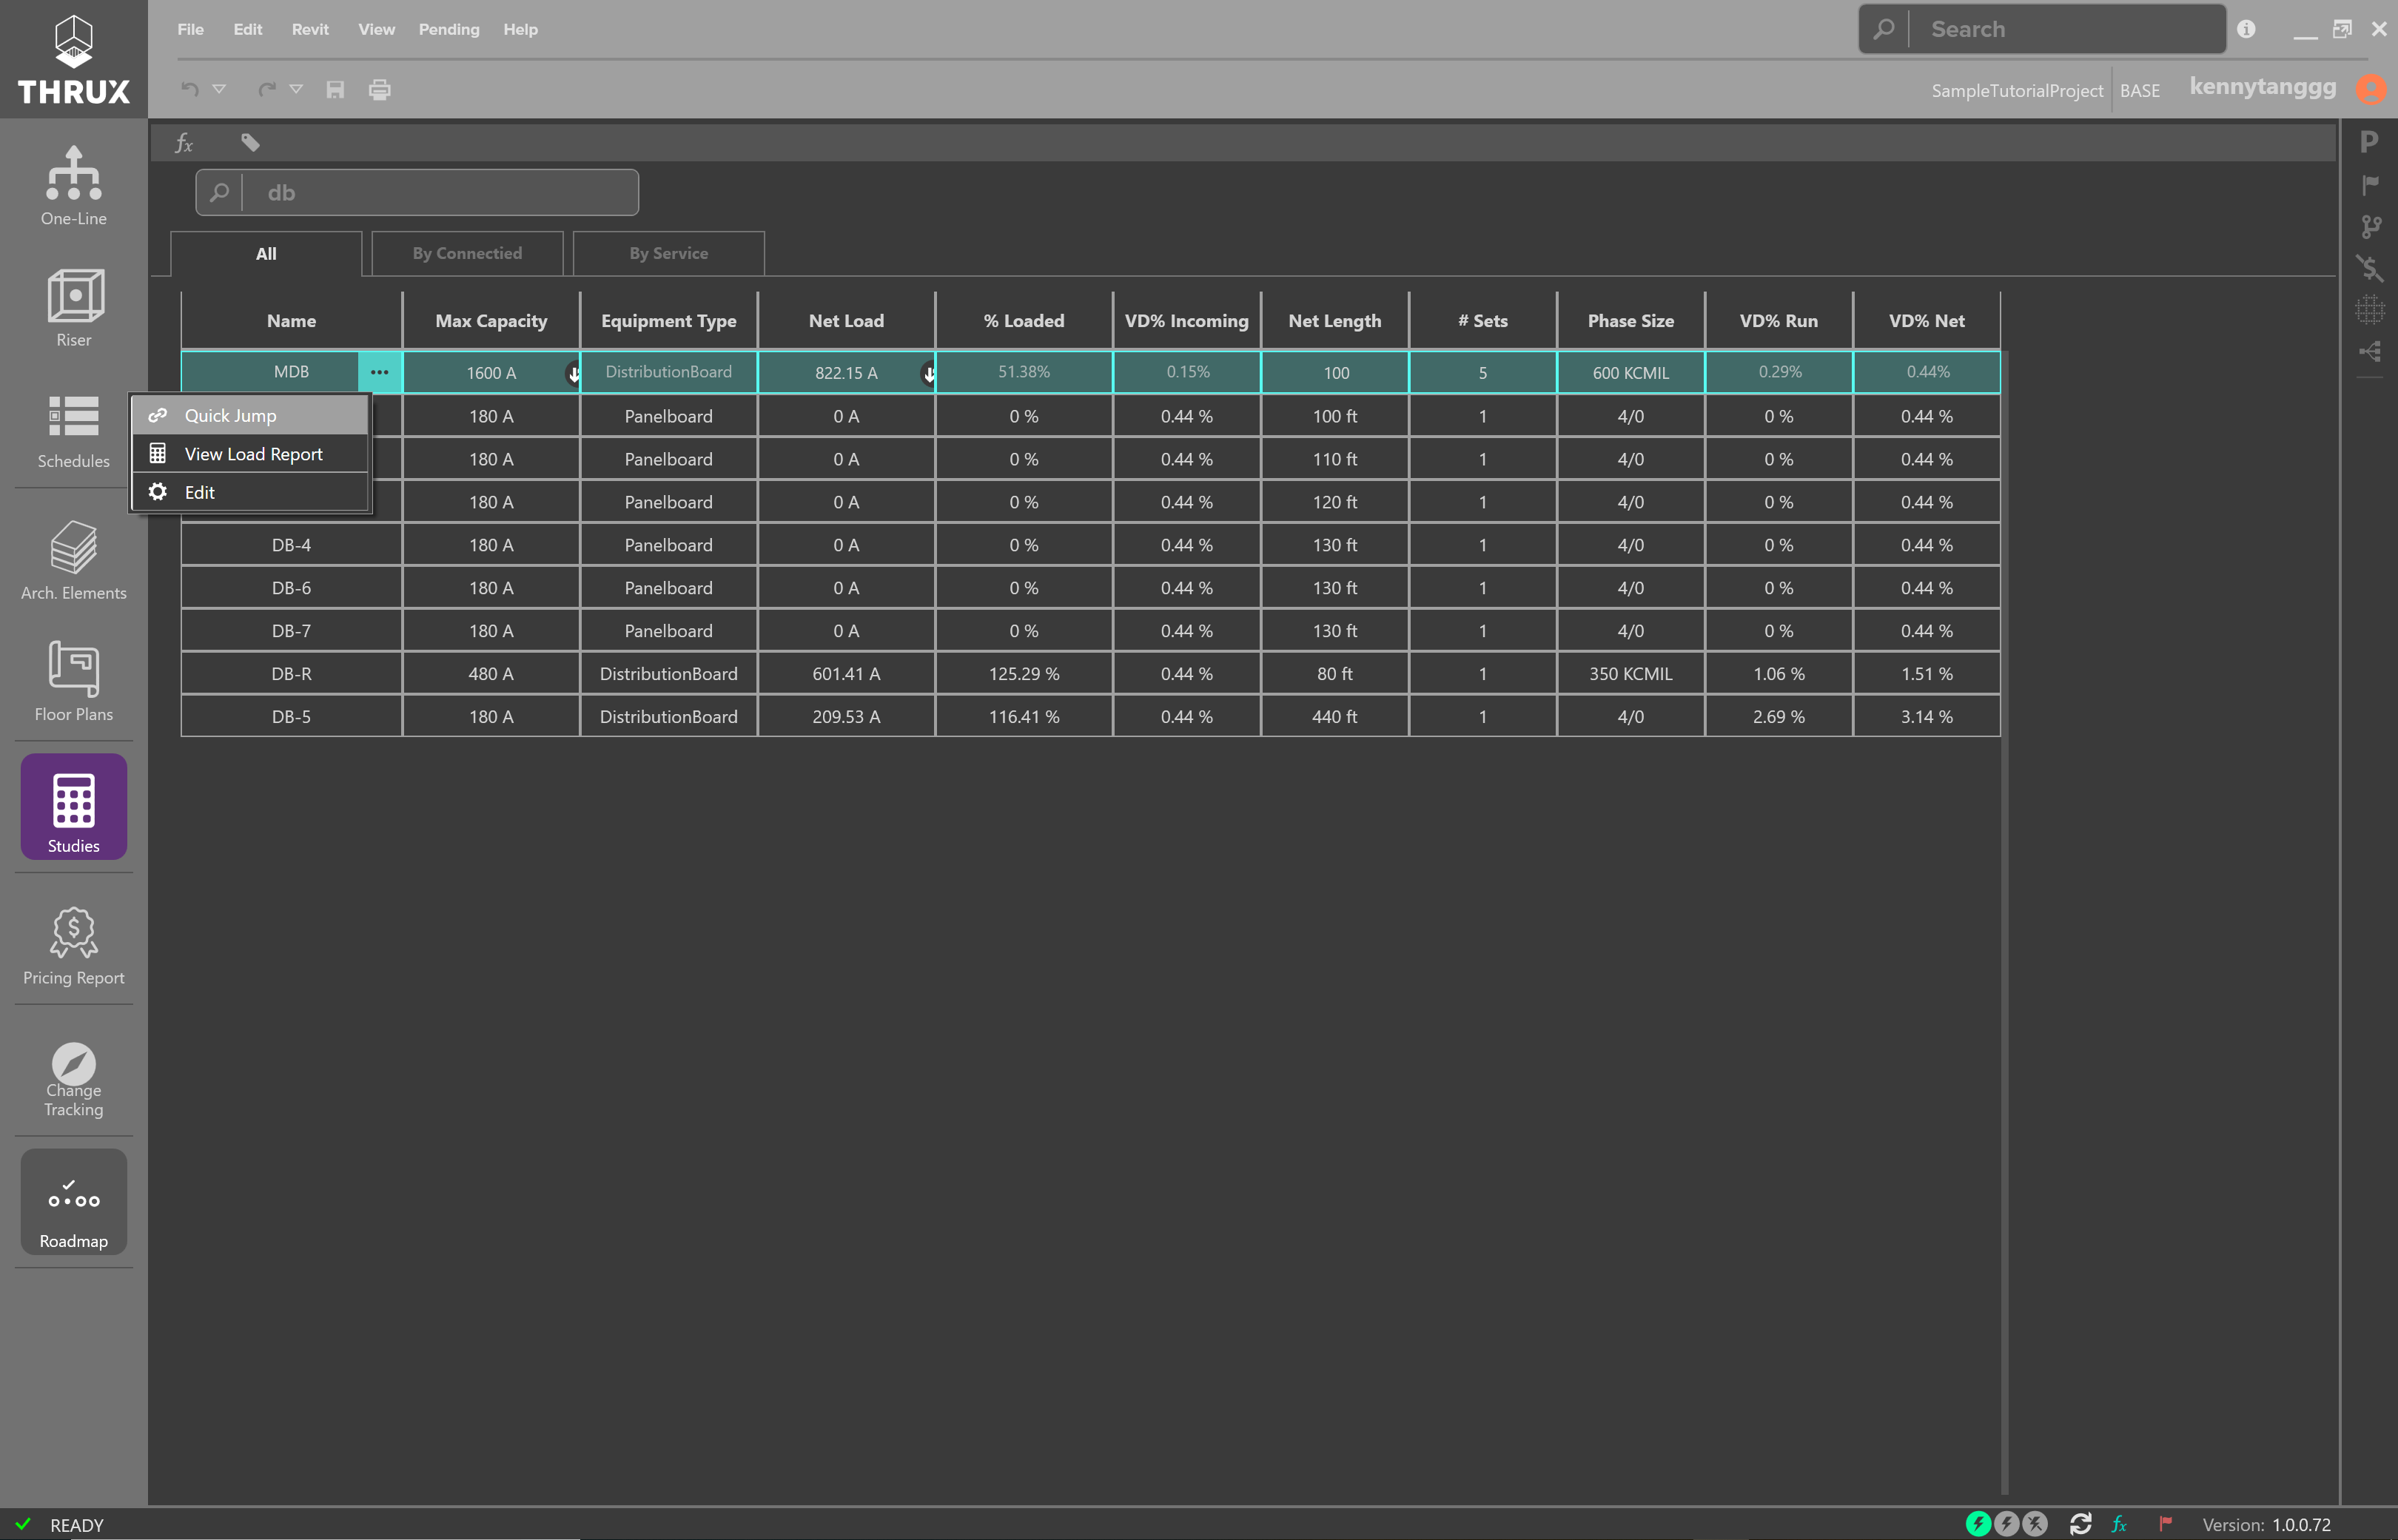Click the 350 KCMIL phase size cell

click(x=1630, y=674)
